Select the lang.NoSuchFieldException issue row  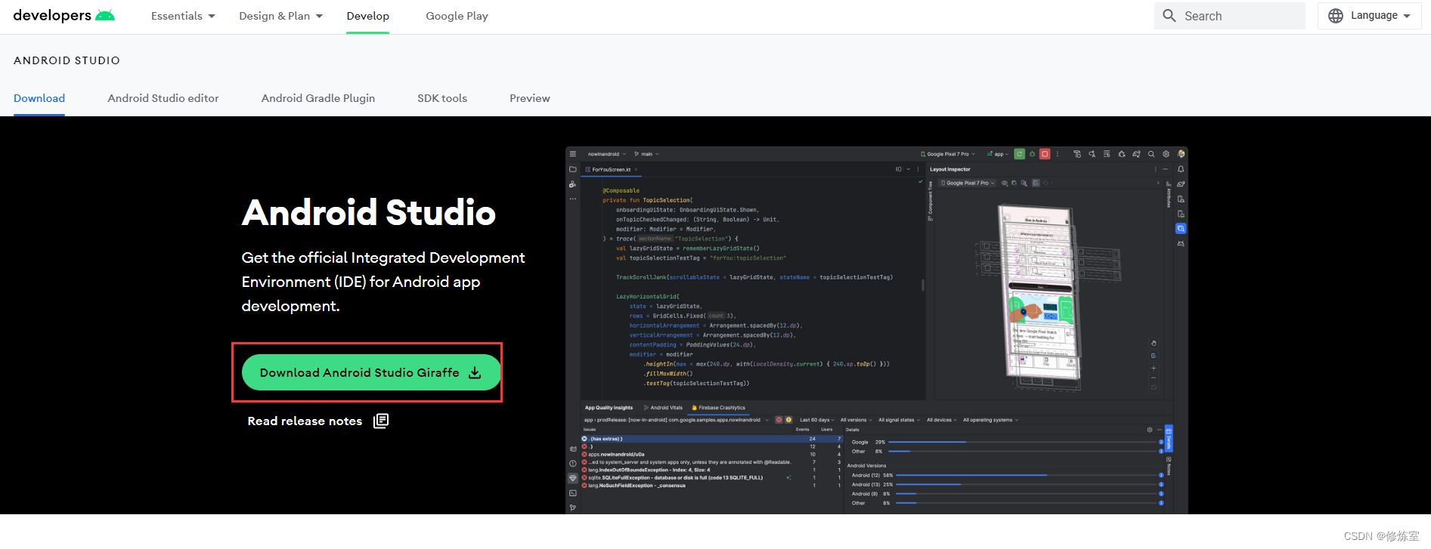(x=711, y=486)
